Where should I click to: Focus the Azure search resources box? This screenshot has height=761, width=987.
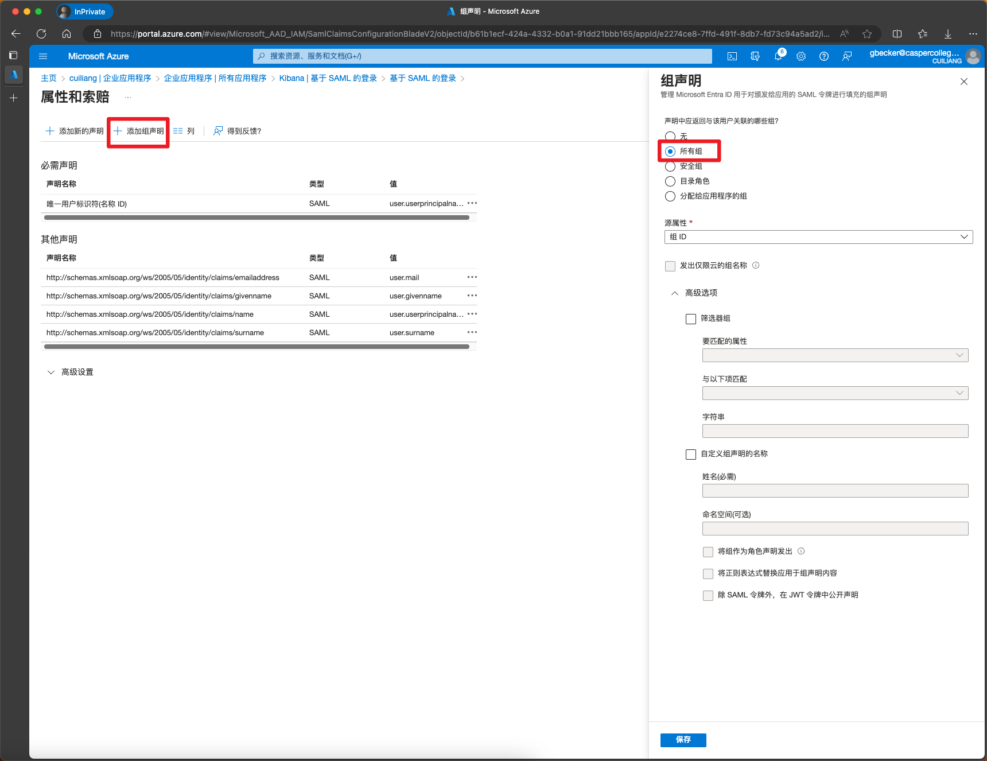coord(482,56)
